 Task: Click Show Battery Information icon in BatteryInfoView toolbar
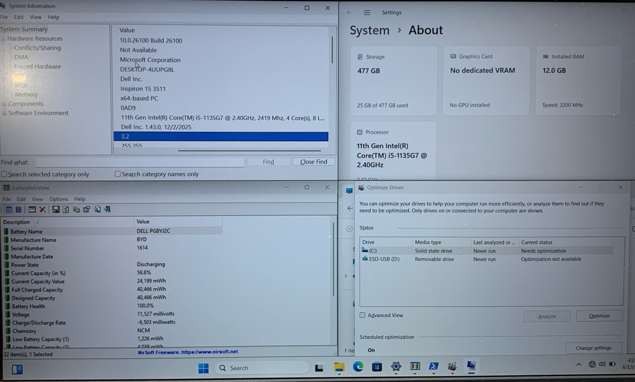(x=8, y=209)
